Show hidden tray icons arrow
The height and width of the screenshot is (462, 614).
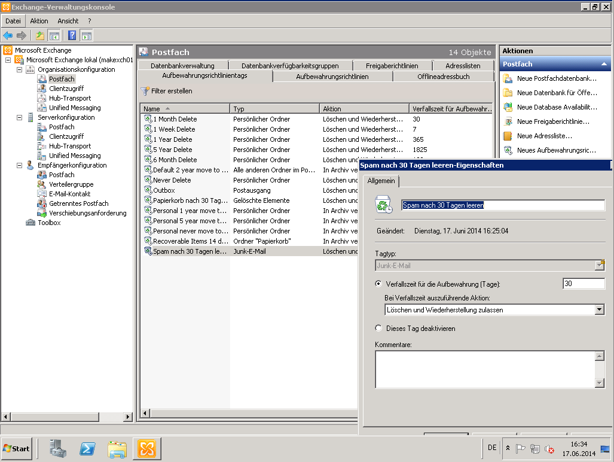pos(508,448)
